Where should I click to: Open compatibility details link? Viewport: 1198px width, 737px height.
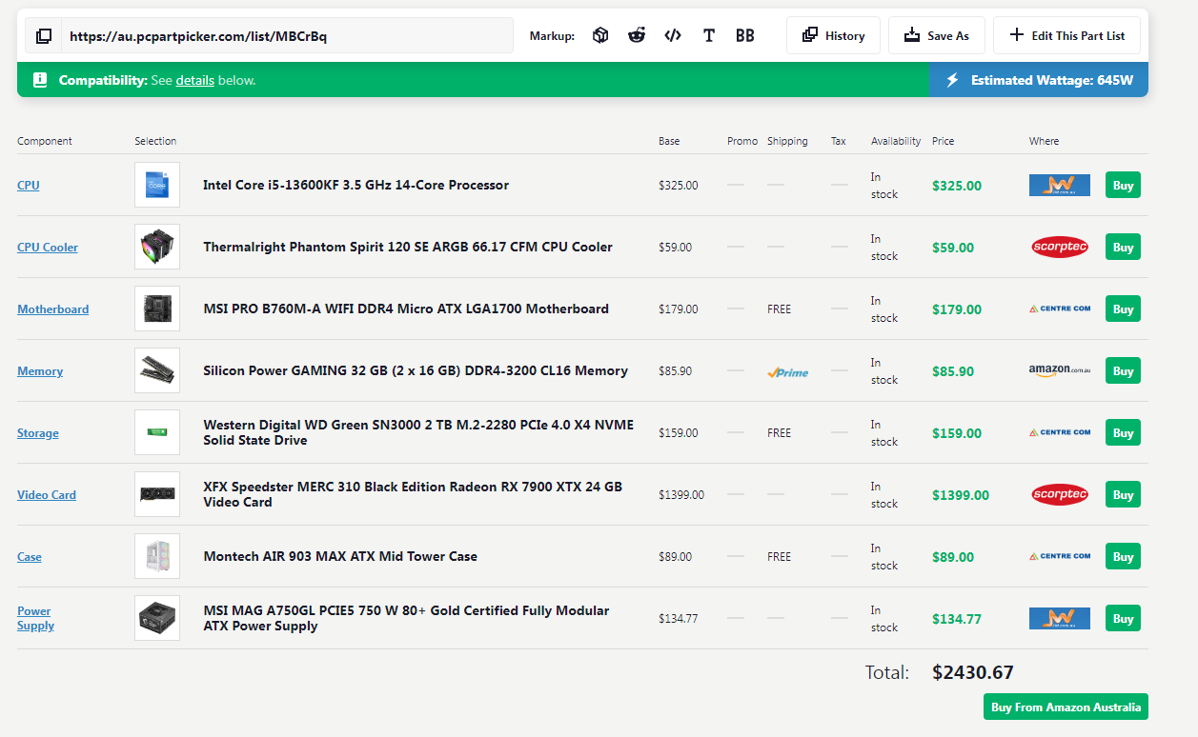194,80
